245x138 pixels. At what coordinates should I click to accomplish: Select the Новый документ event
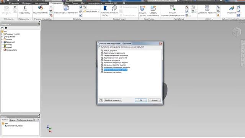(110, 51)
